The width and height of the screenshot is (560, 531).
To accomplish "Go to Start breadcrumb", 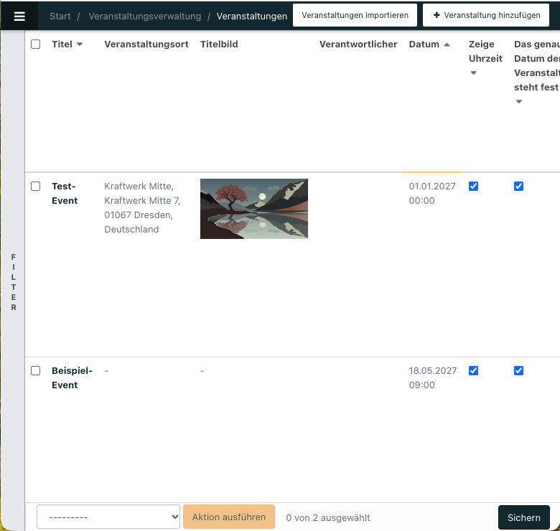I will tap(60, 16).
